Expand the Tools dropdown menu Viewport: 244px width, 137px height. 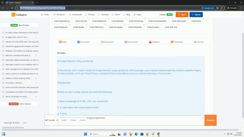(46, 14)
